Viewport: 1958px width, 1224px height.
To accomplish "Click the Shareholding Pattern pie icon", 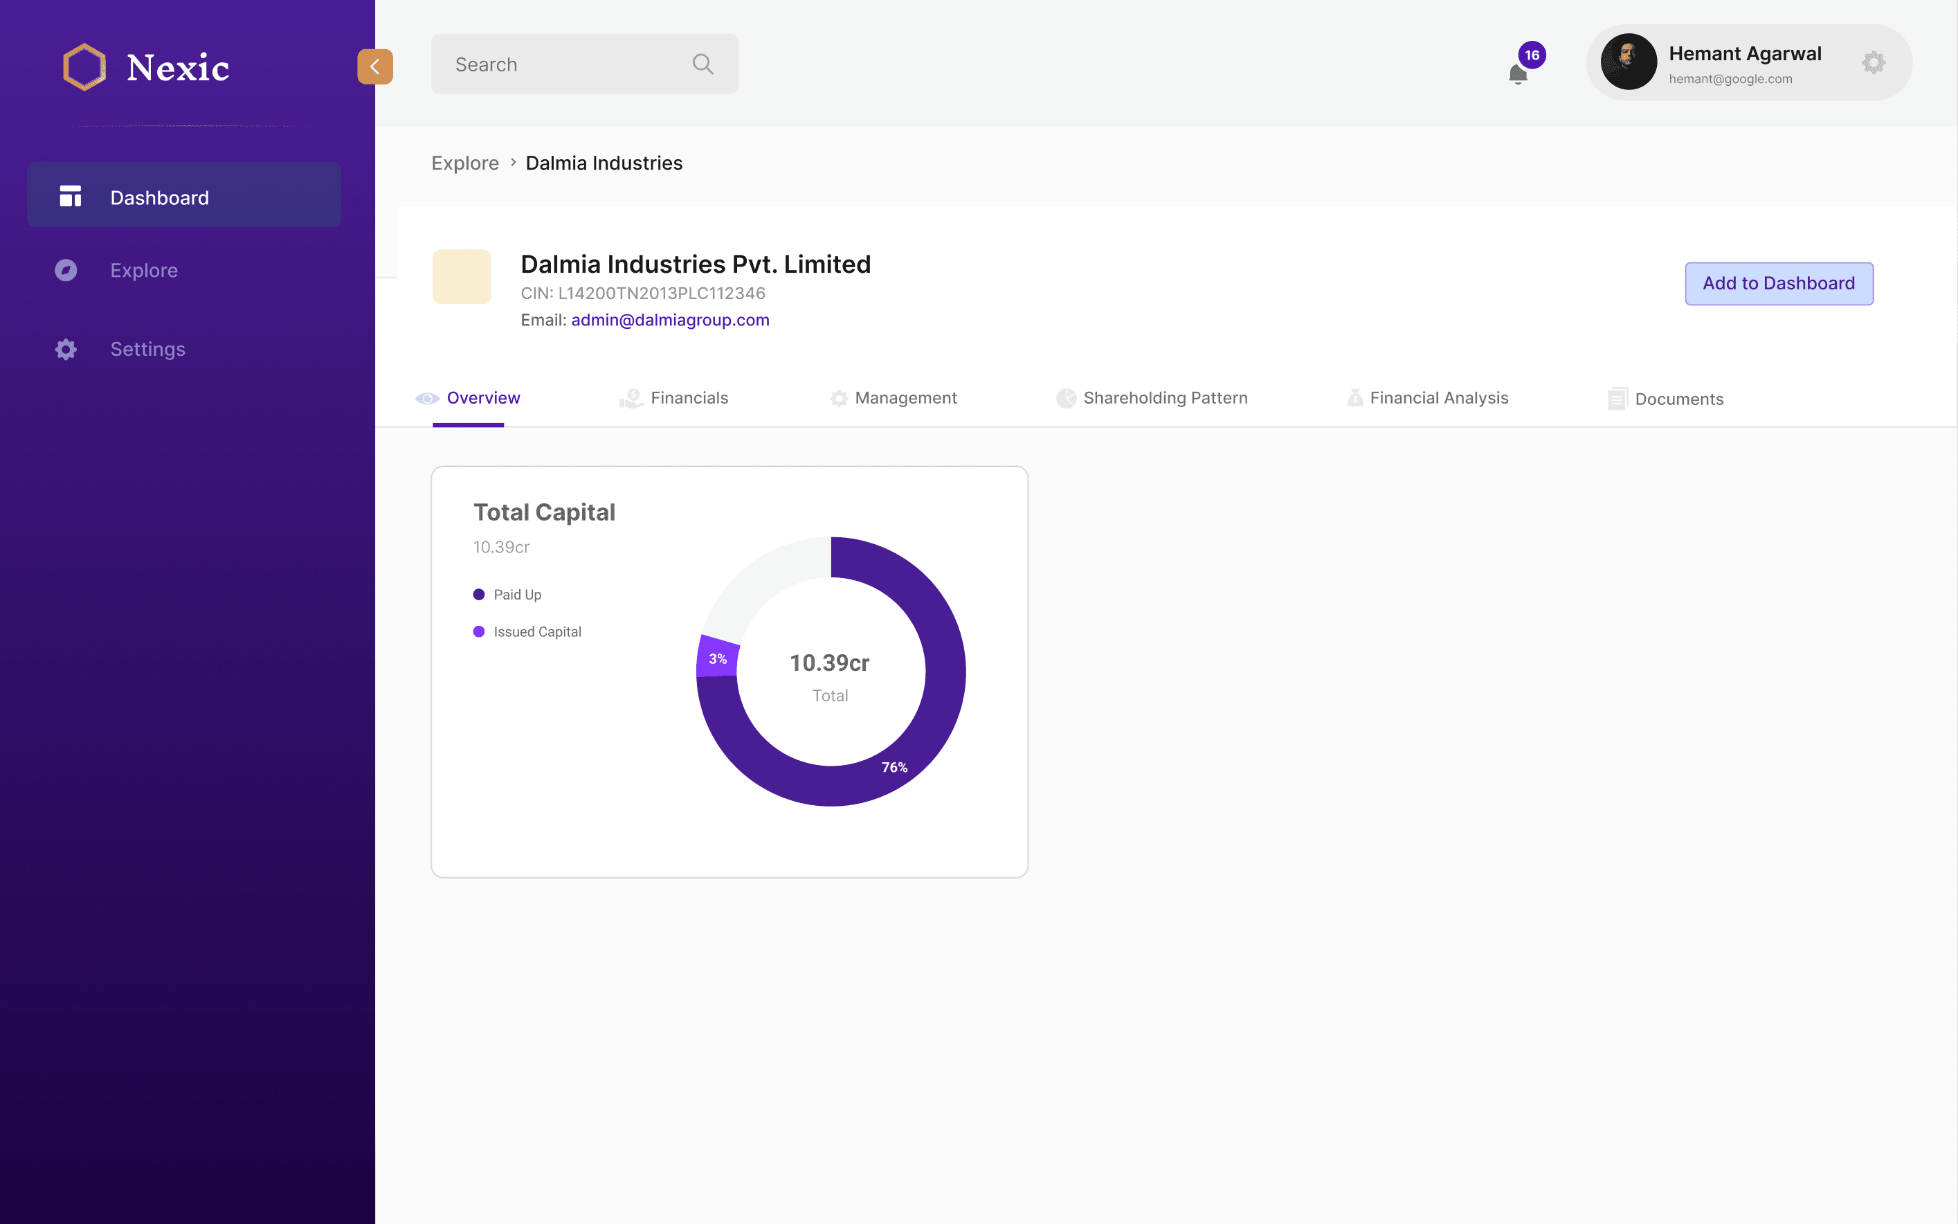I will [x=1066, y=398].
